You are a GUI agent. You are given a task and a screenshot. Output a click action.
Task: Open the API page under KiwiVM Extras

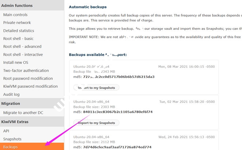(6, 131)
